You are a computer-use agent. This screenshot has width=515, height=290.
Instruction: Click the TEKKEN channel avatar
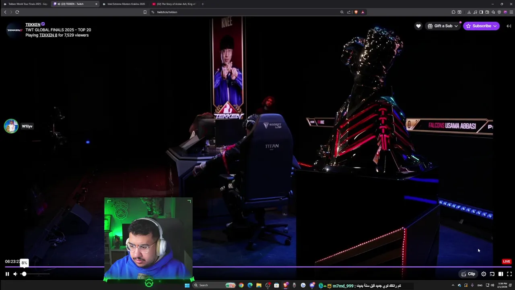click(x=14, y=30)
